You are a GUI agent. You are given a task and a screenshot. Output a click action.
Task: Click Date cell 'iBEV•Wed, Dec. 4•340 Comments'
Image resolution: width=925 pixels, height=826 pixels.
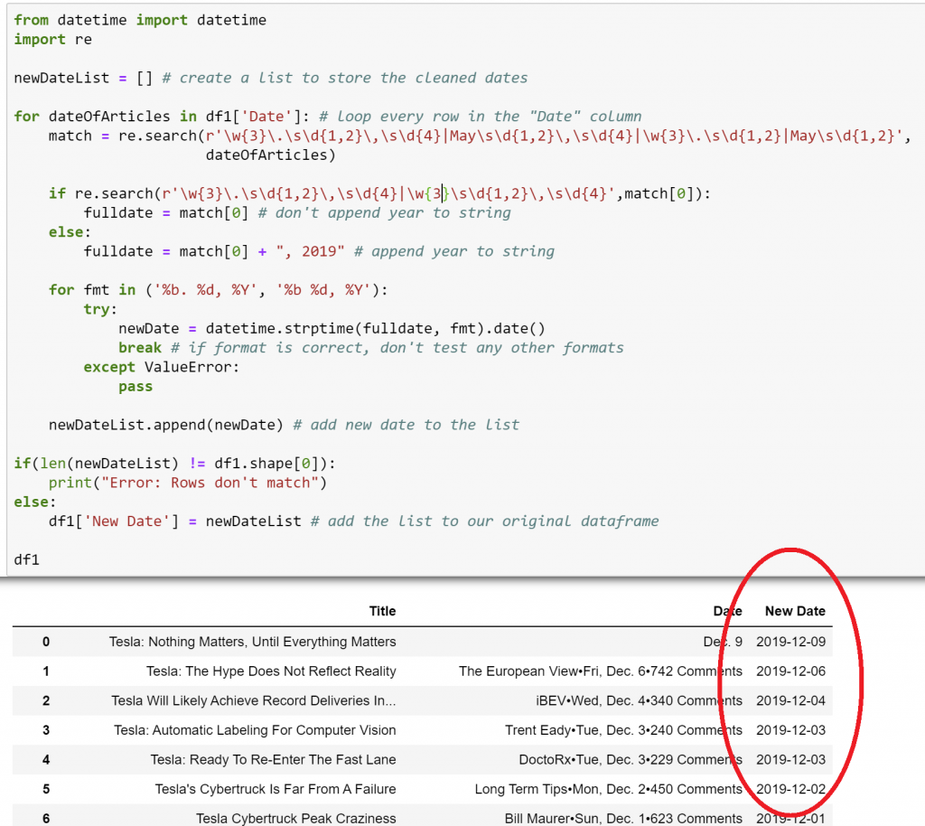(639, 701)
